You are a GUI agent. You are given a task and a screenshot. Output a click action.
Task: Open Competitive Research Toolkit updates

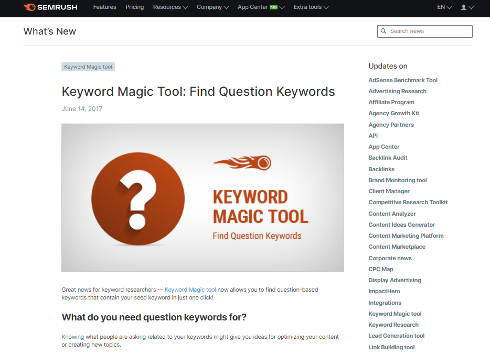pos(408,202)
